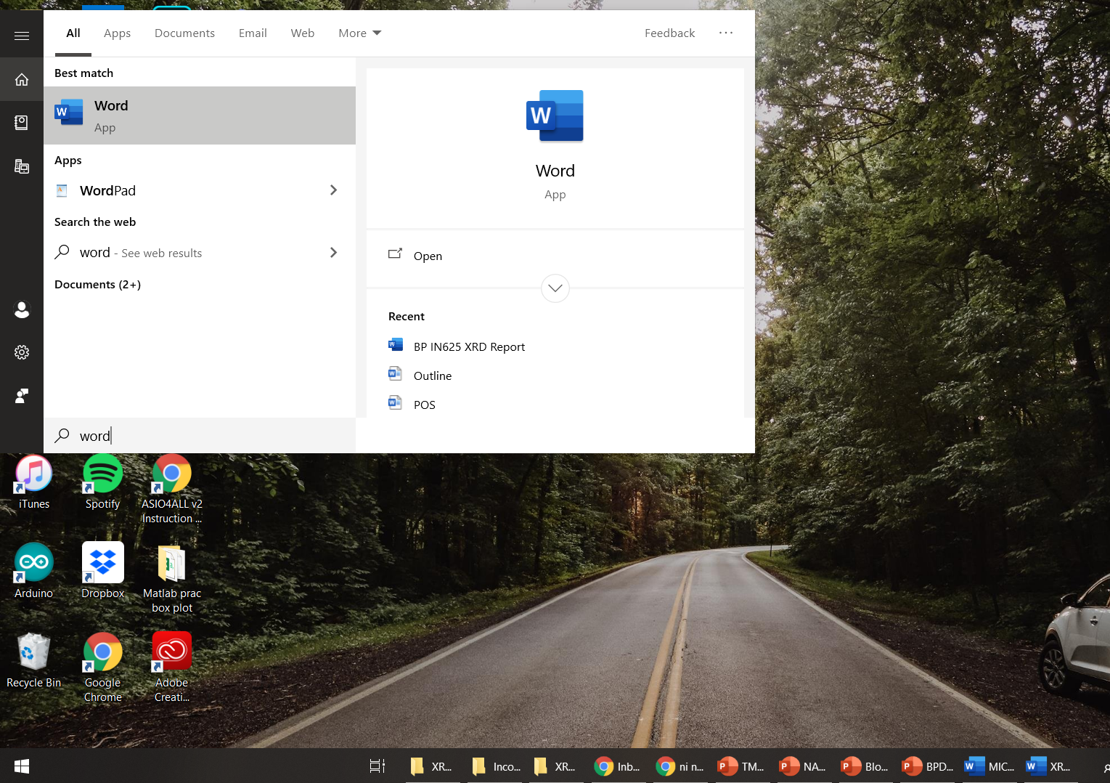Screen dimensions: 1110x783
Task: Switch to the Apps tab
Action: click(x=117, y=33)
